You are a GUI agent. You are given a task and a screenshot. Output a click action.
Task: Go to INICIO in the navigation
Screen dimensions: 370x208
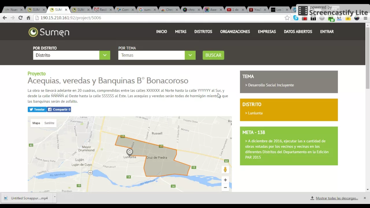[162, 32]
